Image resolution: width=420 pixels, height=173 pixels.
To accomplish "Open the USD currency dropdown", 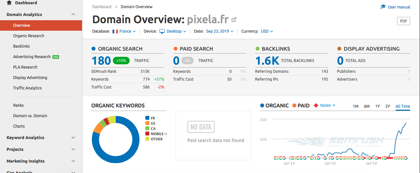I will pos(267,31).
